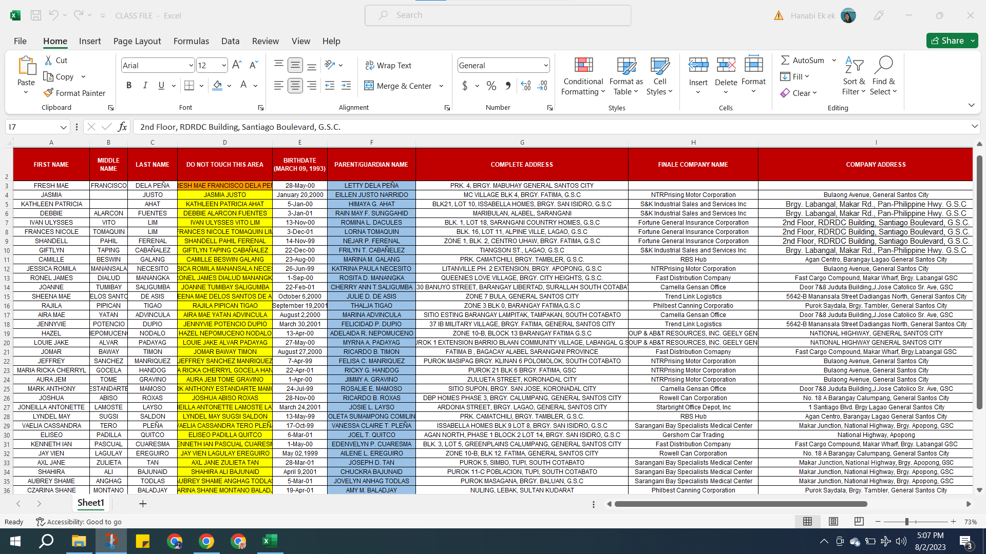Screen dimensions: 986x554
Task: Click the Orientation text angle icon
Action: pos(330,65)
